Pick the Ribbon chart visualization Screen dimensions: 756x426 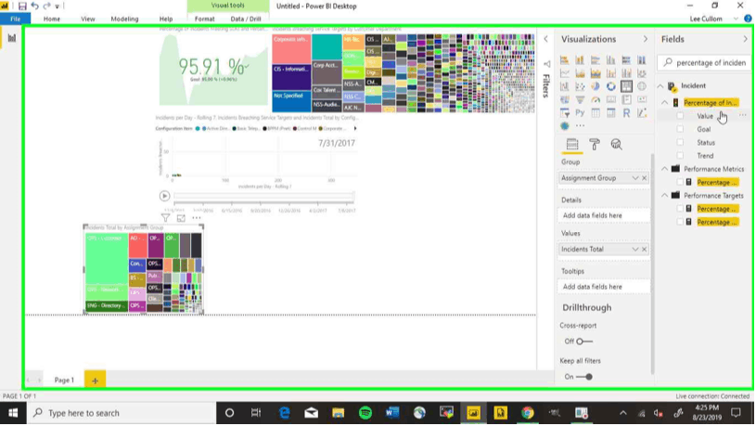tap(642, 73)
